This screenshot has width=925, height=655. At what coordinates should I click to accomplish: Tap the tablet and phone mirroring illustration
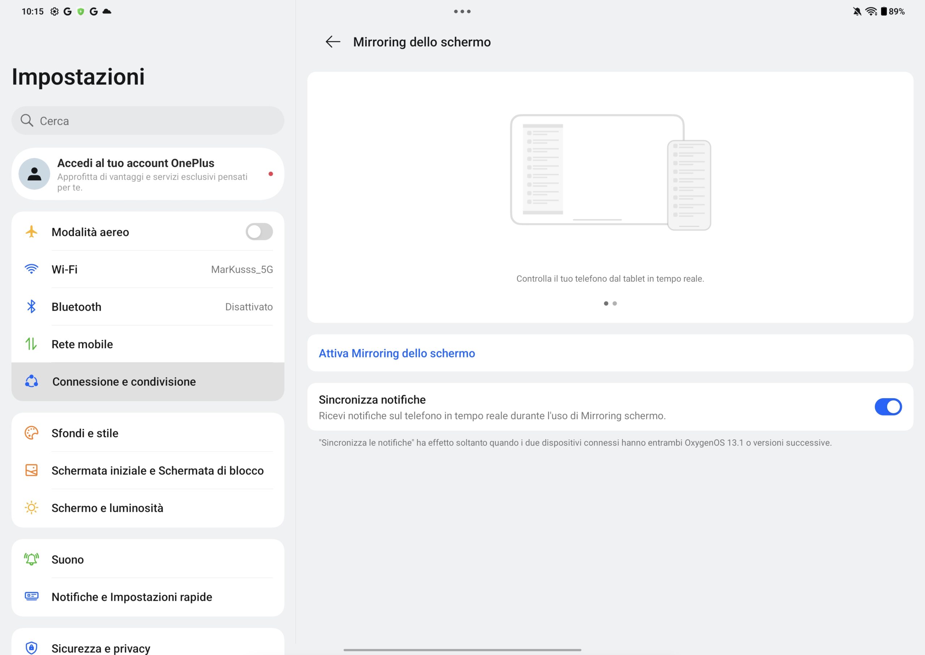pos(610,172)
